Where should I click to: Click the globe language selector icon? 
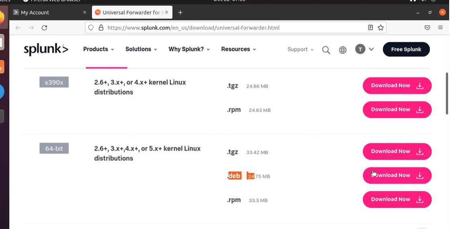tap(343, 50)
